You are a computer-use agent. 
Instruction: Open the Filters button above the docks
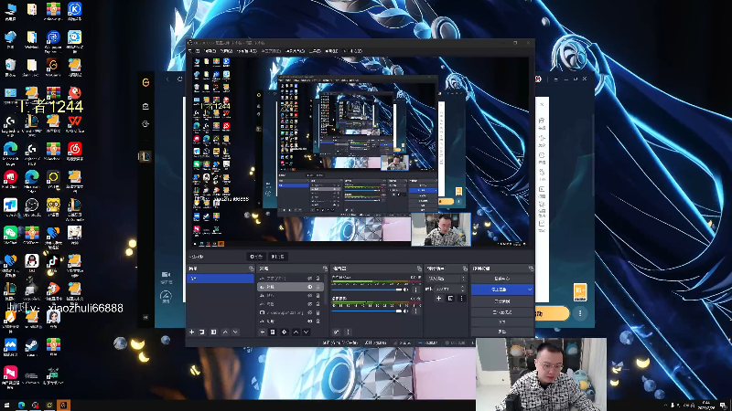(x=278, y=257)
